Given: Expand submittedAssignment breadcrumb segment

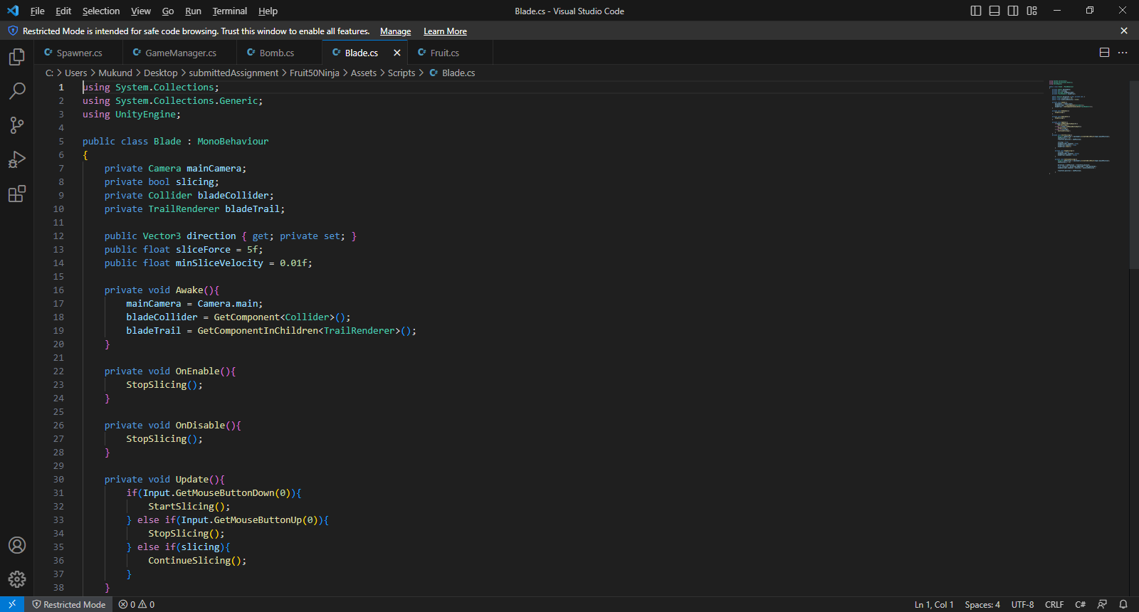Looking at the screenshot, I should (x=233, y=73).
